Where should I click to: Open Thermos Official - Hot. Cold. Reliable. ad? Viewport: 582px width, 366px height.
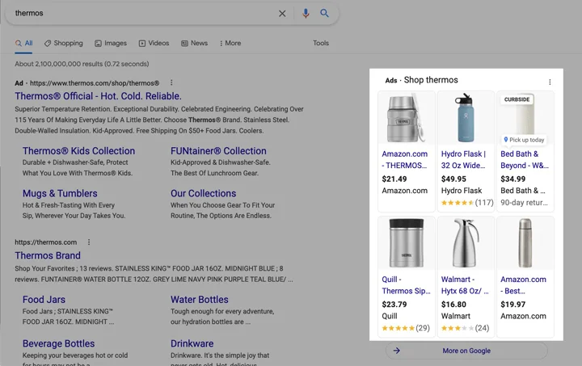click(x=98, y=96)
